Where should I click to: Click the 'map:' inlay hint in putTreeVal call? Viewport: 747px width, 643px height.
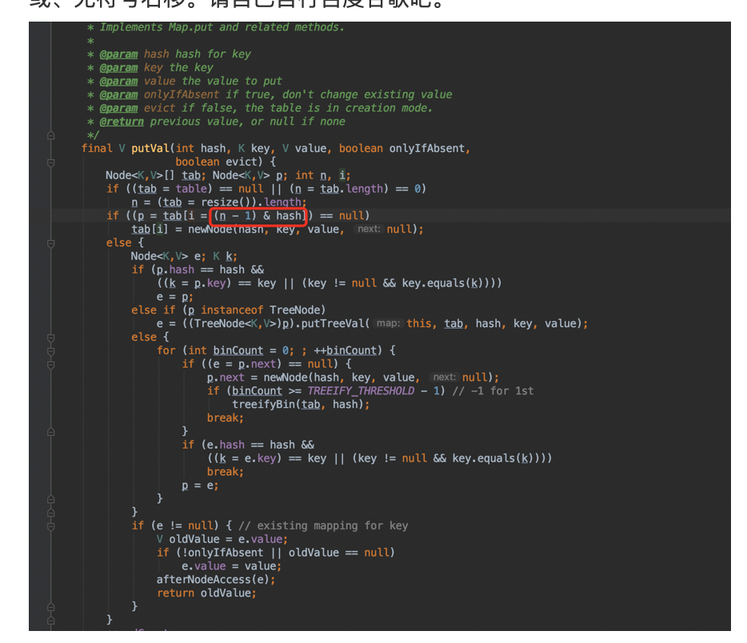point(388,323)
